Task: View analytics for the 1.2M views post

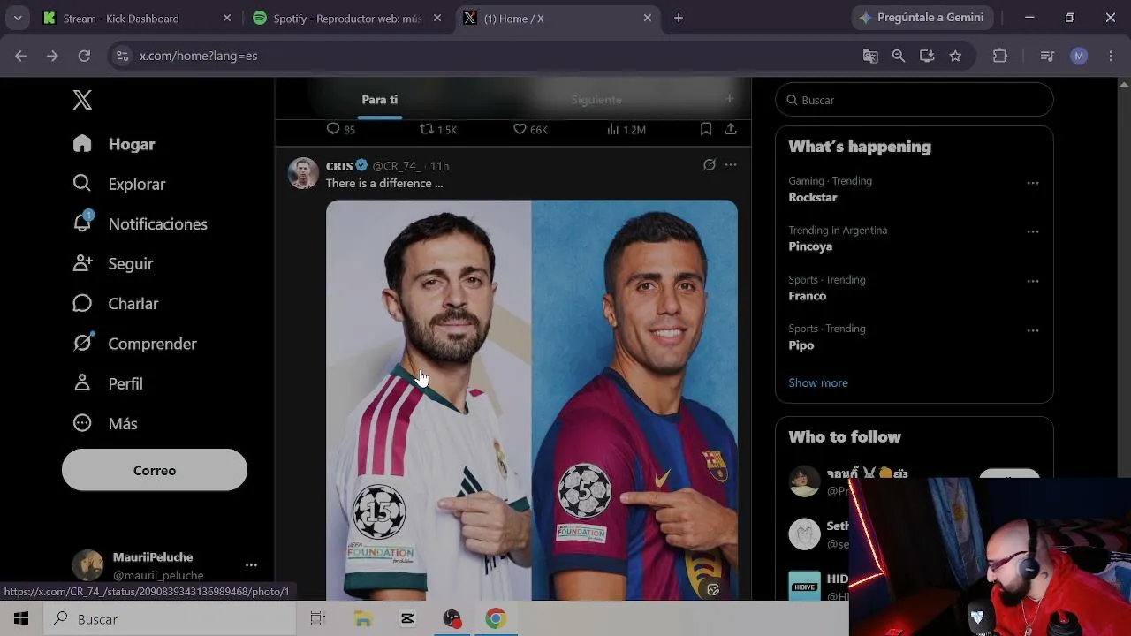Action: [x=626, y=129]
